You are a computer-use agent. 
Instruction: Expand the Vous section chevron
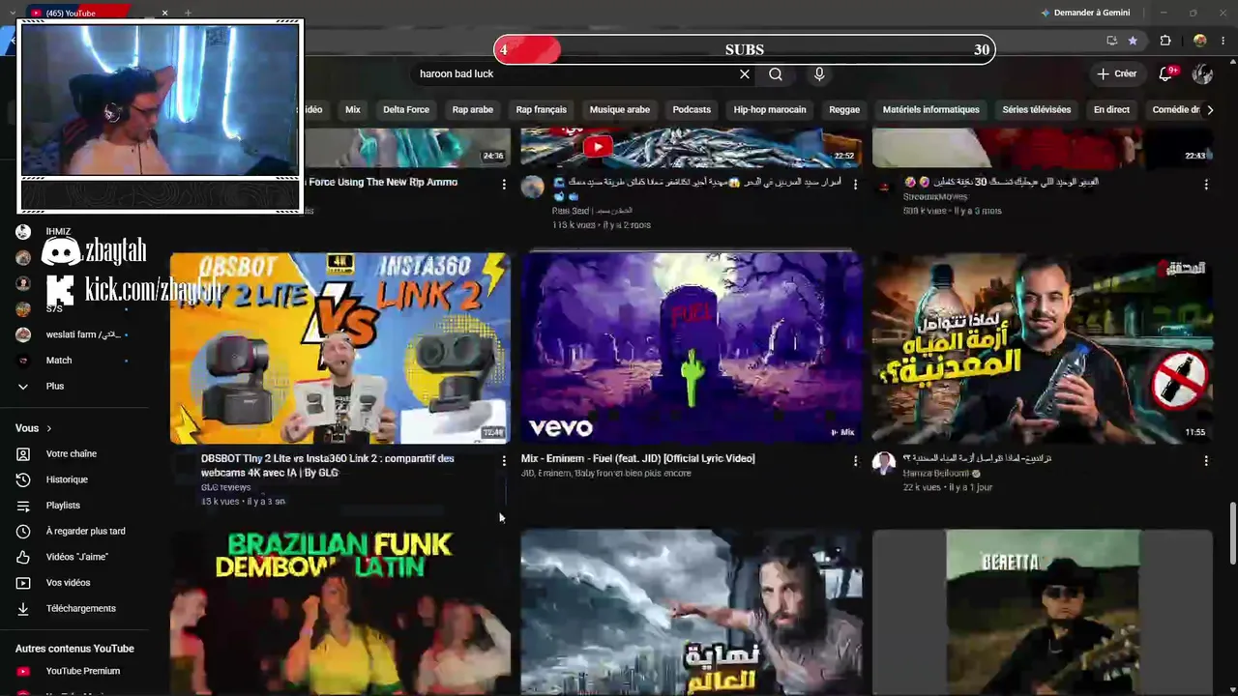[48, 428]
